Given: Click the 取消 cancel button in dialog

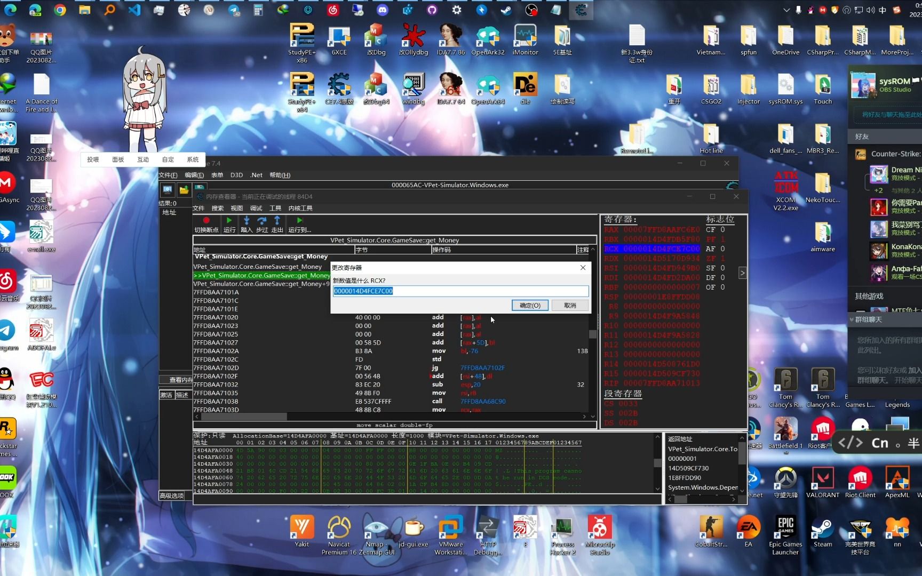Looking at the screenshot, I should (570, 305).
